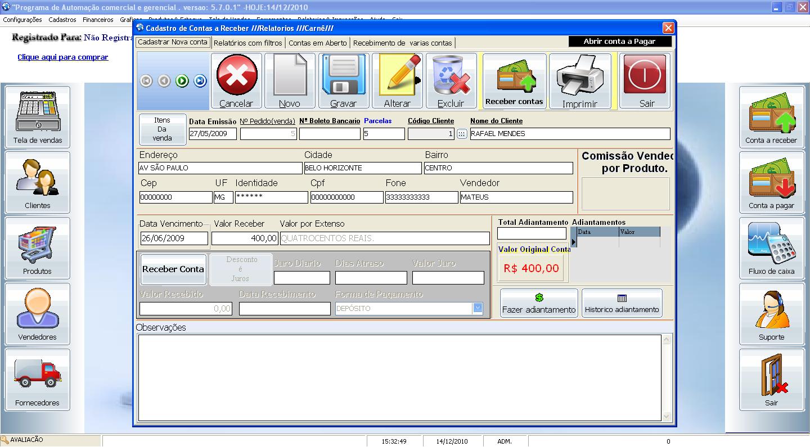Click the Nome do Cliente field
Screen dimensions: 810x447
tap(570, 134)
